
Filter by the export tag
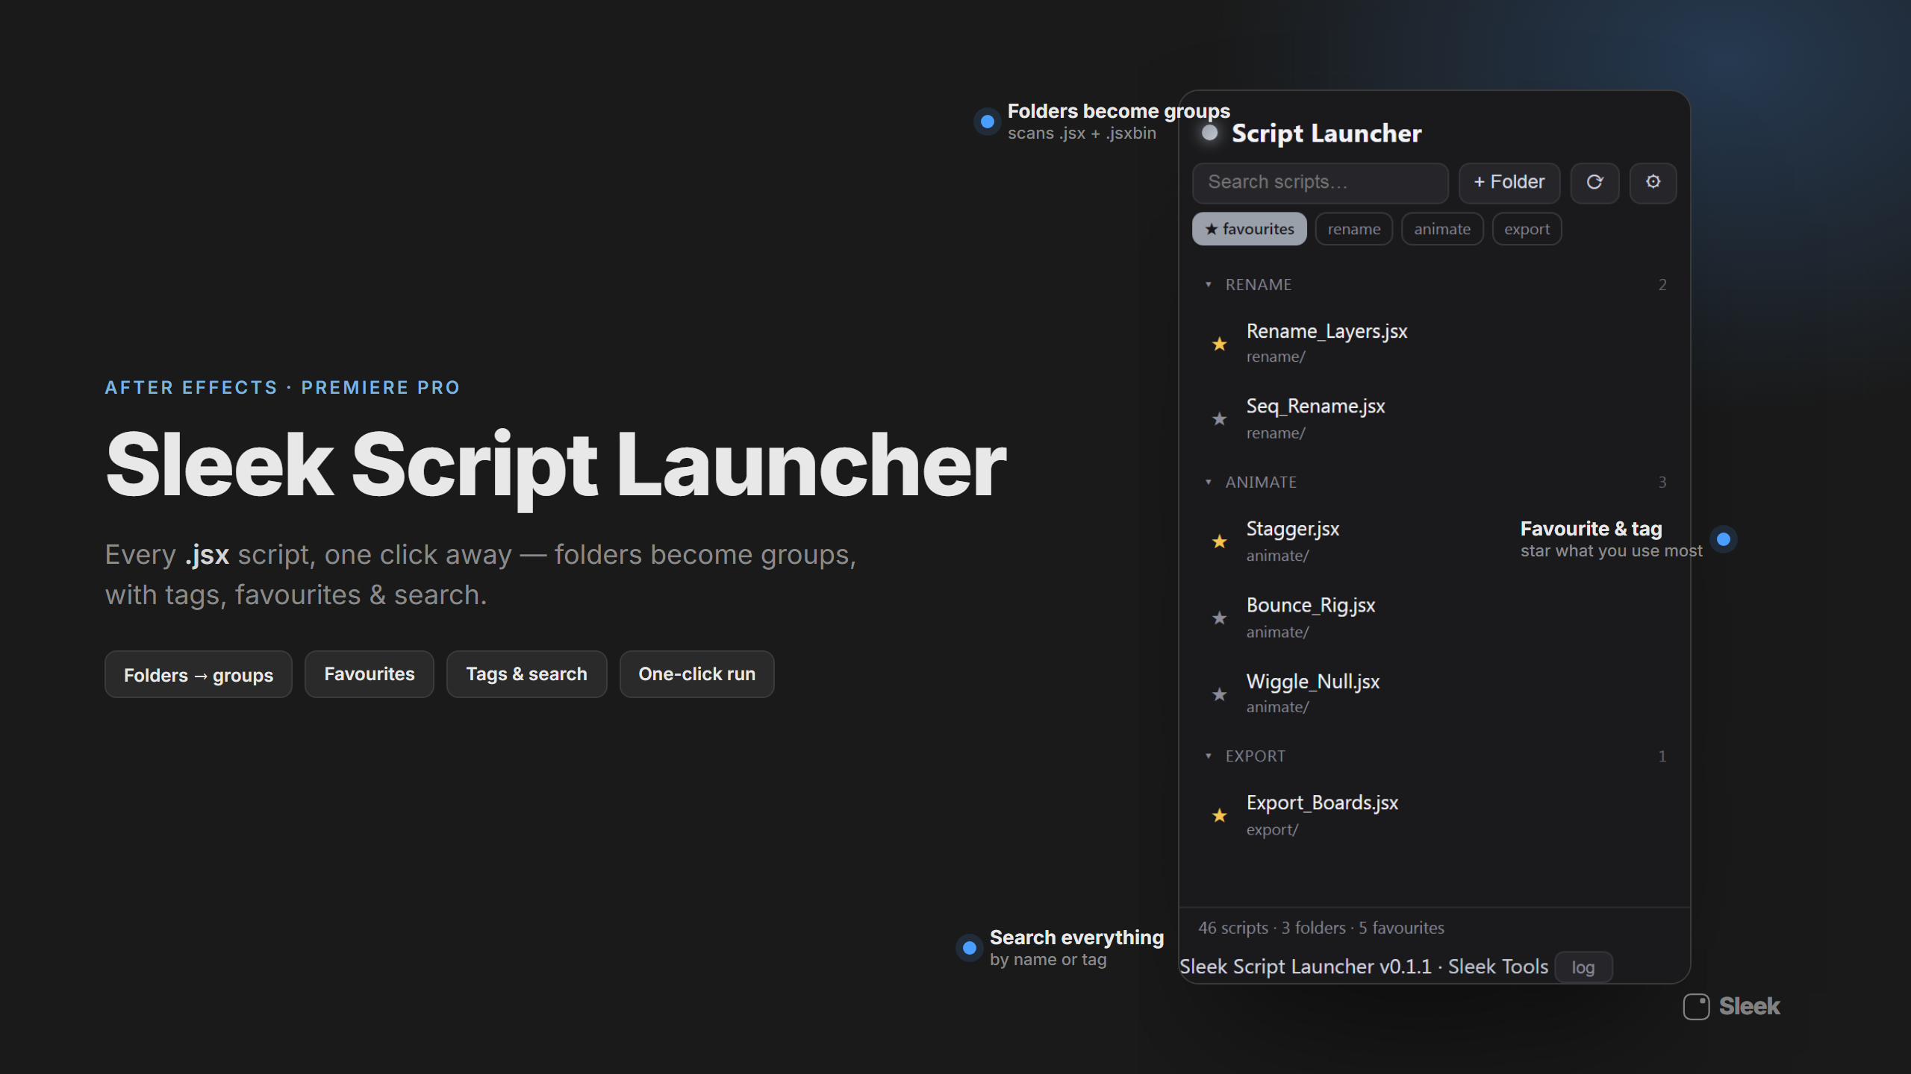coord(1527,229)
